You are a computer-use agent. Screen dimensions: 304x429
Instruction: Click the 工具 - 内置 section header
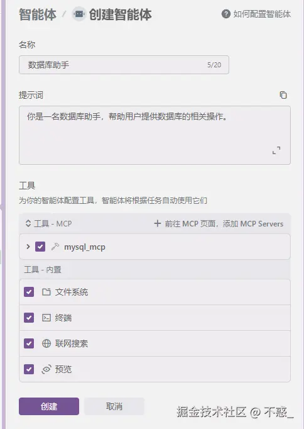(x=43, y=269)
